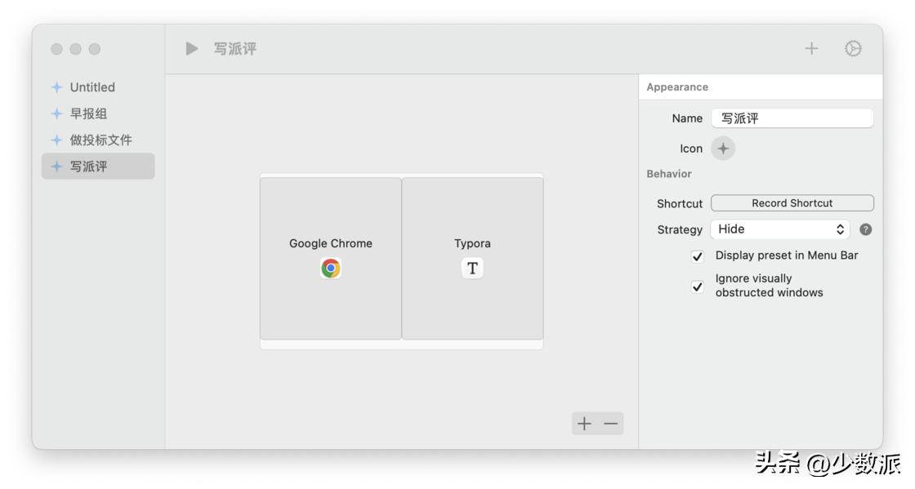Select the 做投标文件 preset in sidebar
The width and height of the screenshot is (915, 489).
[x=100, y=140]
